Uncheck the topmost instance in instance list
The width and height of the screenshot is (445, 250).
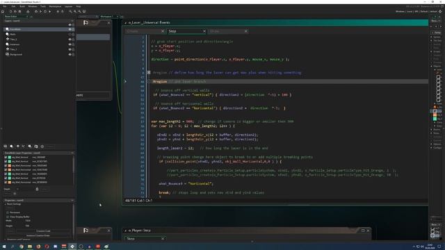(x=6, y=157)
